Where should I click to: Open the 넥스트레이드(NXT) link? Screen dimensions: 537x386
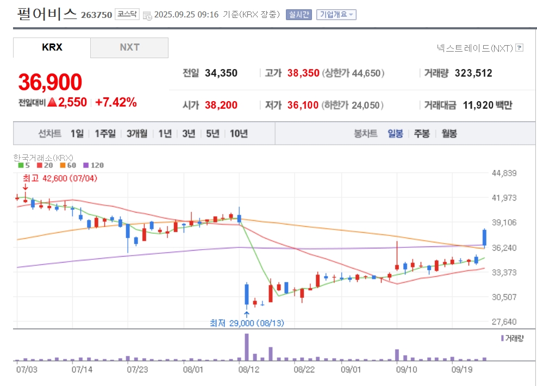pos(475,48)
